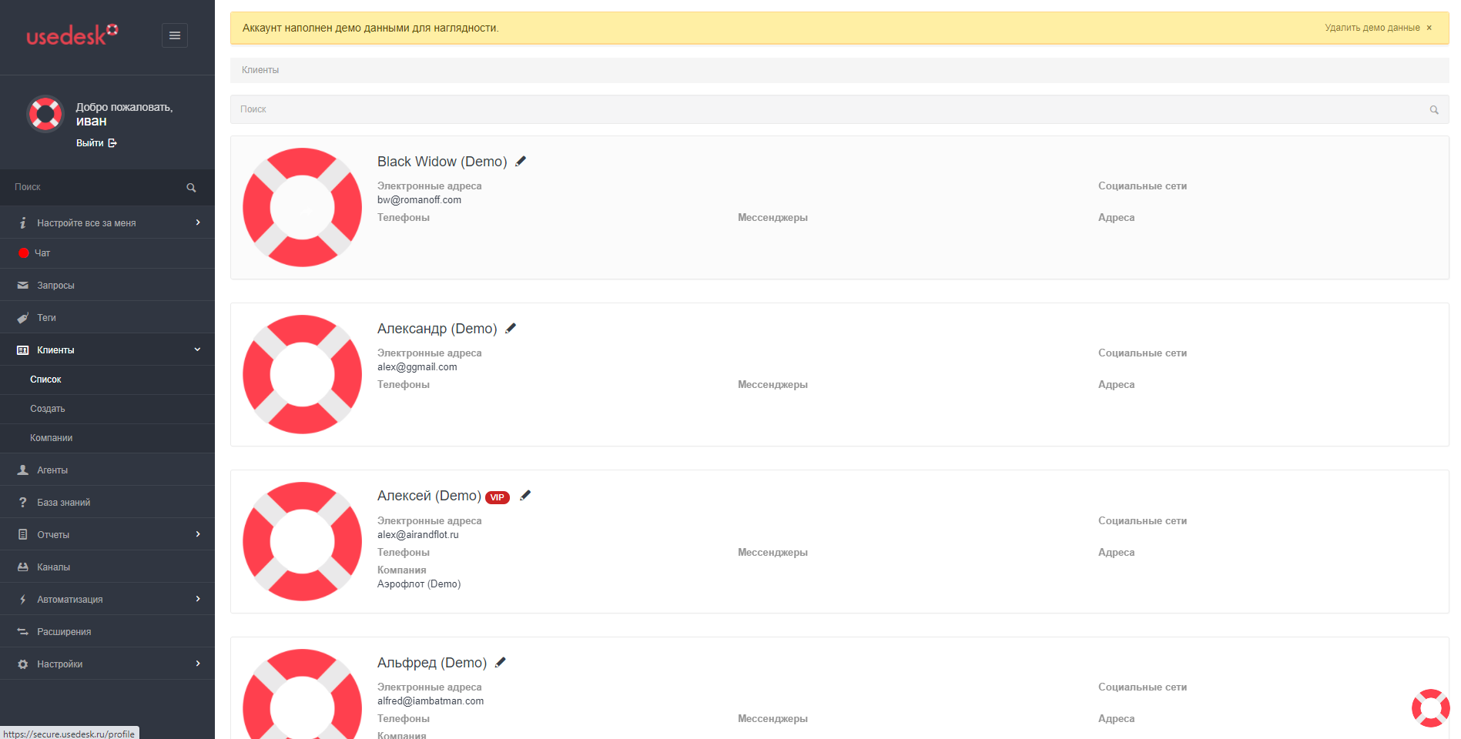The height and width of the screenshot is (739, 1461).
Task: Open the Каналы menu item
Action: pos(107,567)
